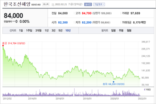This screenshot has width=156, height=104.
Task: Click the 244,126 price axis label
Action: click(146, 56)
